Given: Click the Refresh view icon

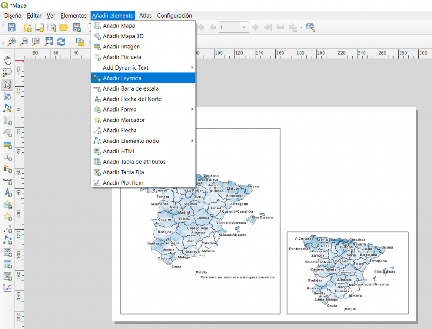Looking at the screenshot, I should 61,42.
